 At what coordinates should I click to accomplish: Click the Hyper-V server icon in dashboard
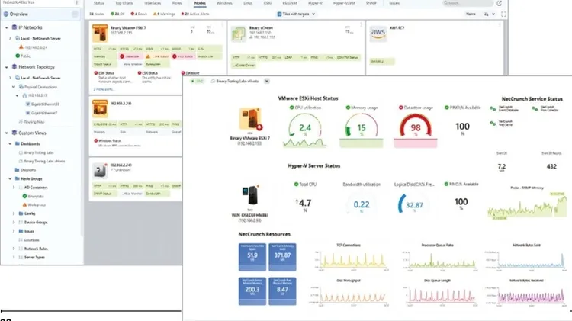point(250,195)
